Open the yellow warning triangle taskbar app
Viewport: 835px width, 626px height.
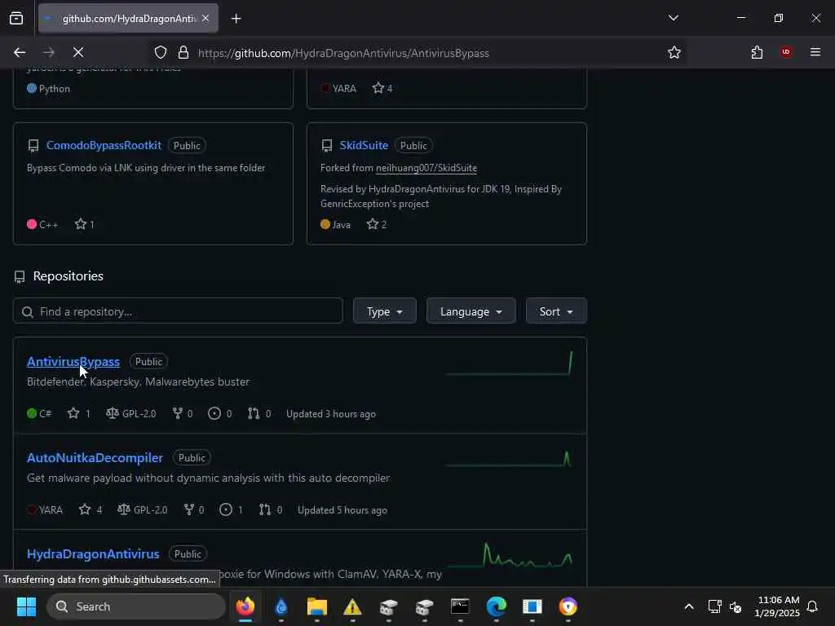pyautogui.click(x=352, y=606)
